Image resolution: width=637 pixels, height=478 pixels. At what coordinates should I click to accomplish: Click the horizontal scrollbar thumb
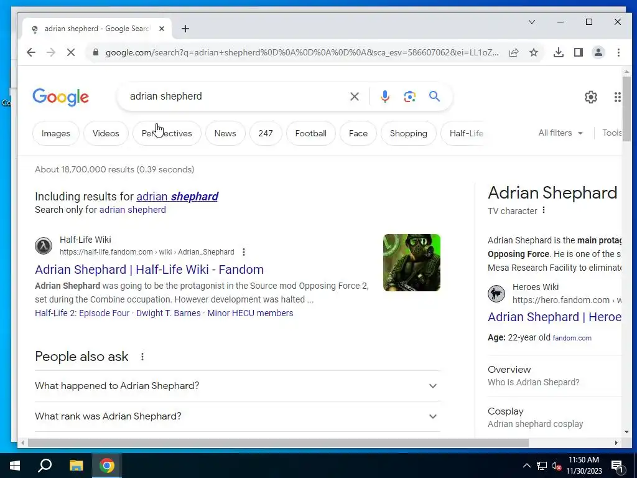tap(278, 443)
